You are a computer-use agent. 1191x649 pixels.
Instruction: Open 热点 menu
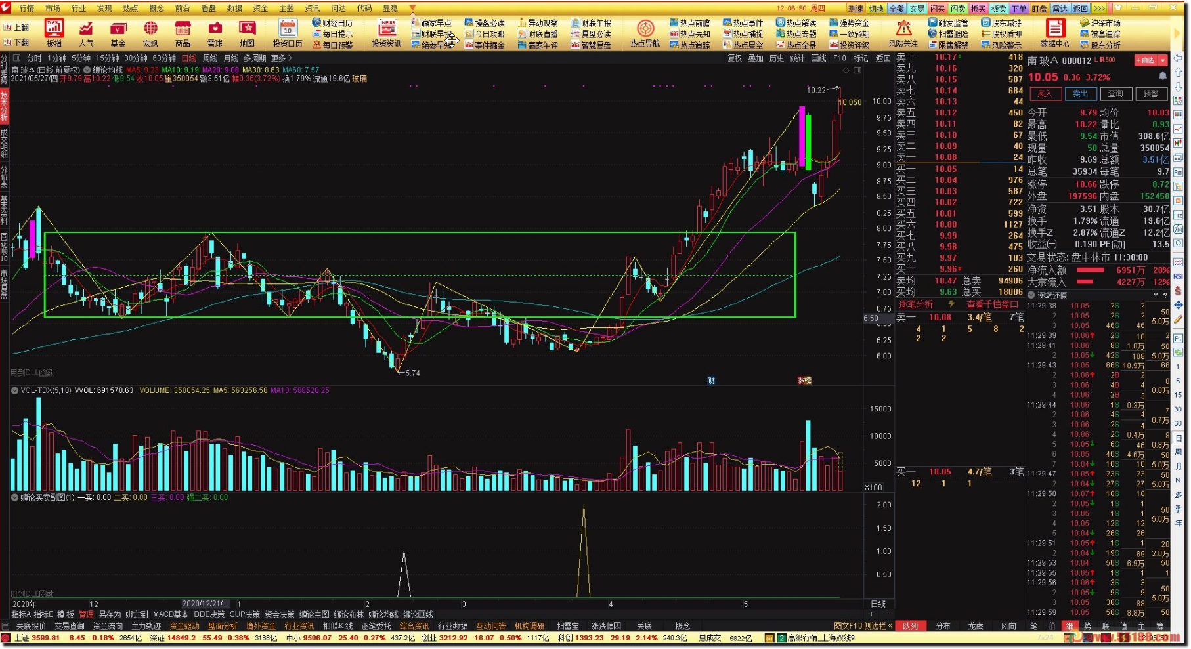click(131, 9)
